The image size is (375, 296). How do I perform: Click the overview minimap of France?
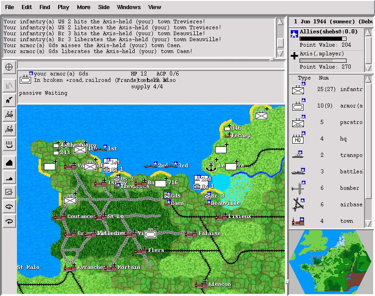[330, 262]
